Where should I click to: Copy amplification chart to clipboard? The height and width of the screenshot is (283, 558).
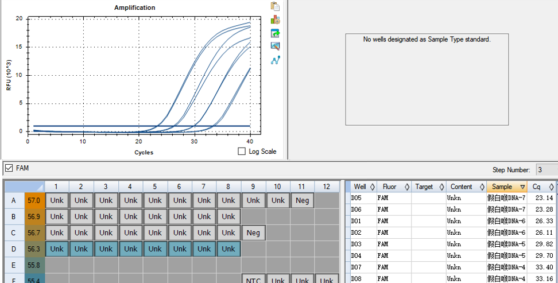pyautogui.click(x=275, y=6)
